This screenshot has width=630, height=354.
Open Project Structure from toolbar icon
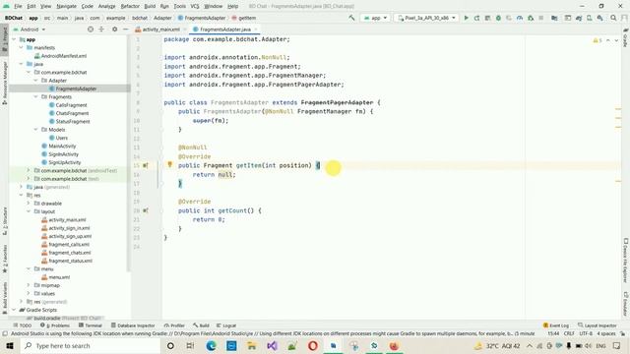point(554,18)
